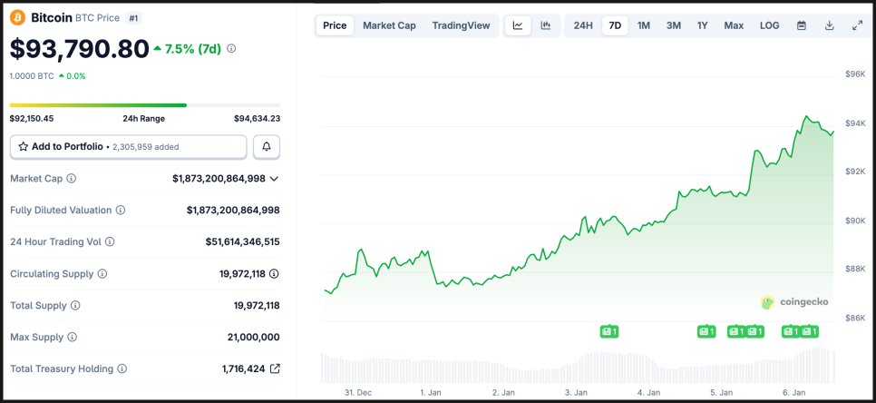Show info beside circulating supply value
This screenshot has width=876, height=403.
pyautogui.click(x=274, y=273)
